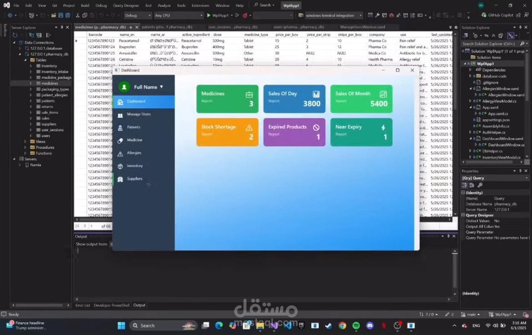532x335 pixels.
Task: Open Inventory in Dashboard sidebar
Action: pos(144,166)
